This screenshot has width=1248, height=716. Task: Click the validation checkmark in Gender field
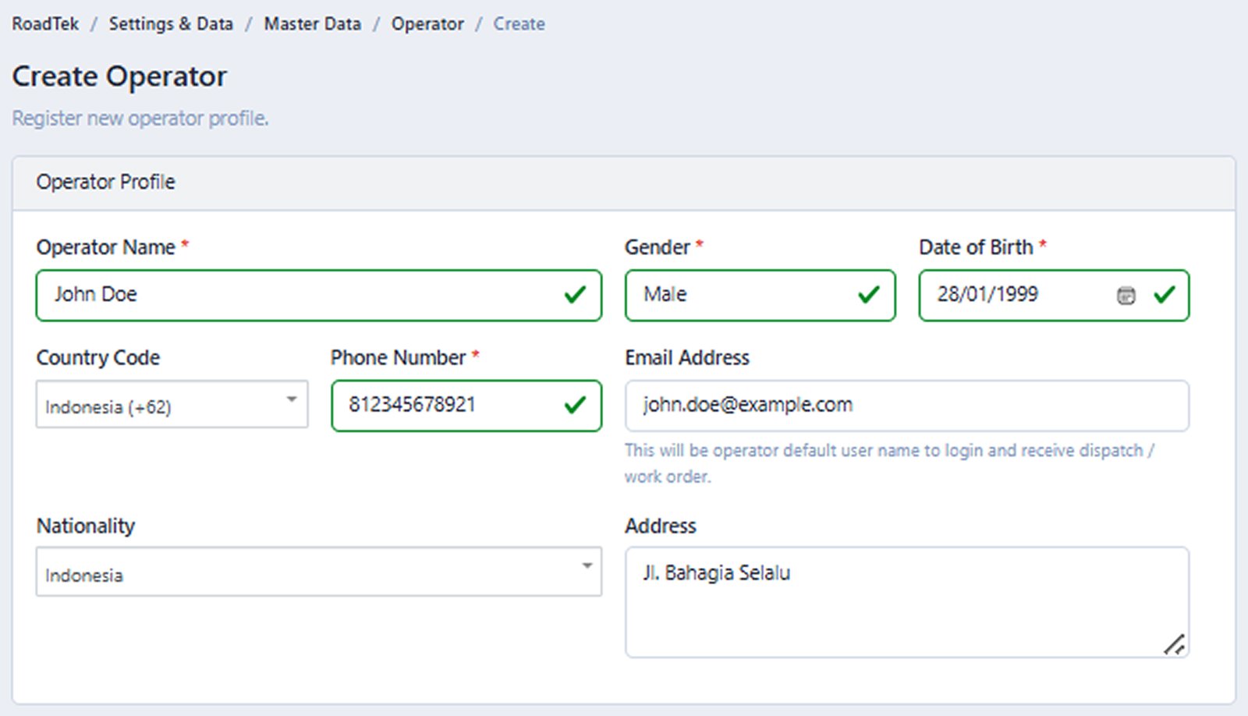pyautogui.click(x=868, y=295)
